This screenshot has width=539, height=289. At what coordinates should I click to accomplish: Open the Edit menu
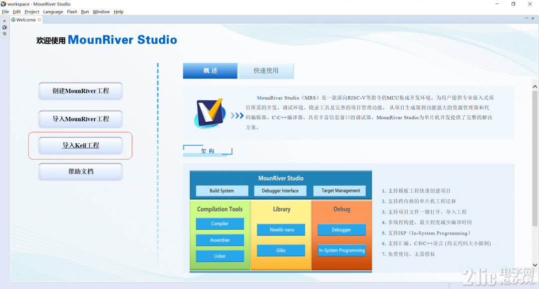click(x=17, y=11)
